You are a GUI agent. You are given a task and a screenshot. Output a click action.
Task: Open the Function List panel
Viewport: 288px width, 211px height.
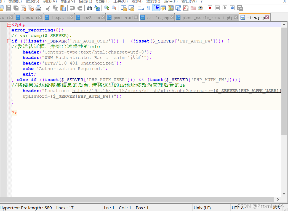pos(186,8)
